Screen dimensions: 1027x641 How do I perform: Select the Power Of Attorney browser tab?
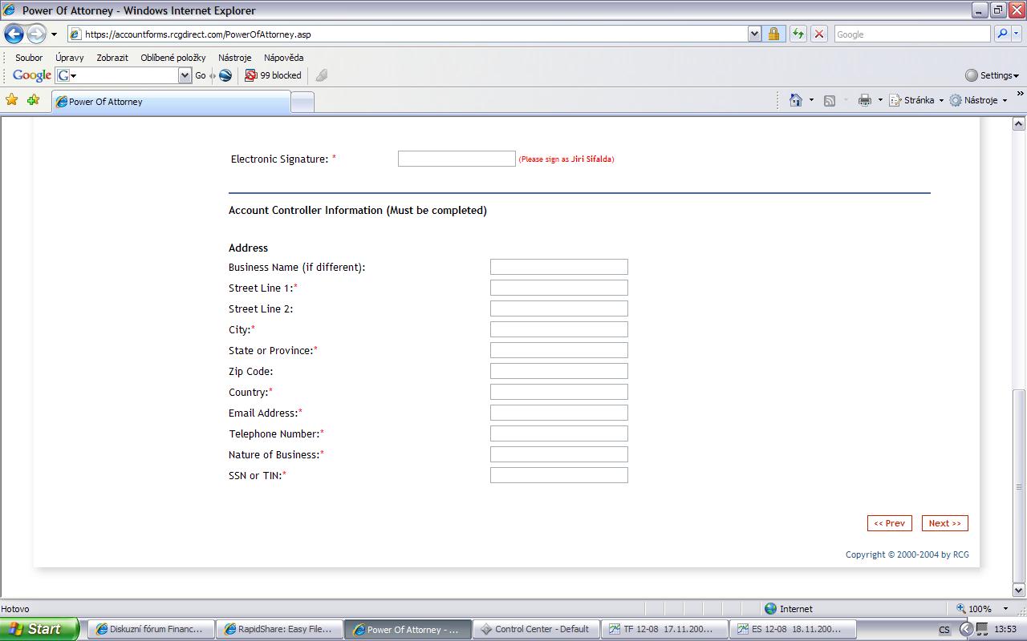pos(171,102)
